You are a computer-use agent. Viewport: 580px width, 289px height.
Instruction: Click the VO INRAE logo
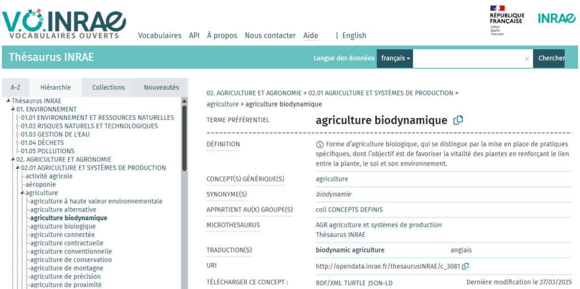63,23
